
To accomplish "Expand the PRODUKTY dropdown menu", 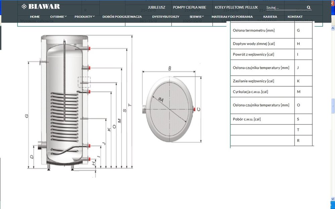I will [x=84, y=17].
